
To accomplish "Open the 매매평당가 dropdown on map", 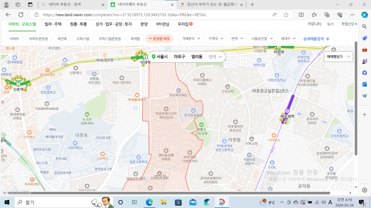I will 338,57.
